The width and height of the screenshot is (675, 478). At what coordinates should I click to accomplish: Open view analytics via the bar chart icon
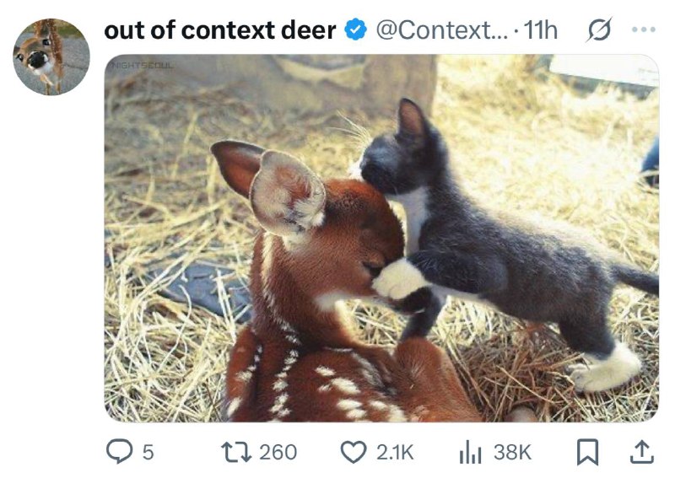tap(470, 453)
